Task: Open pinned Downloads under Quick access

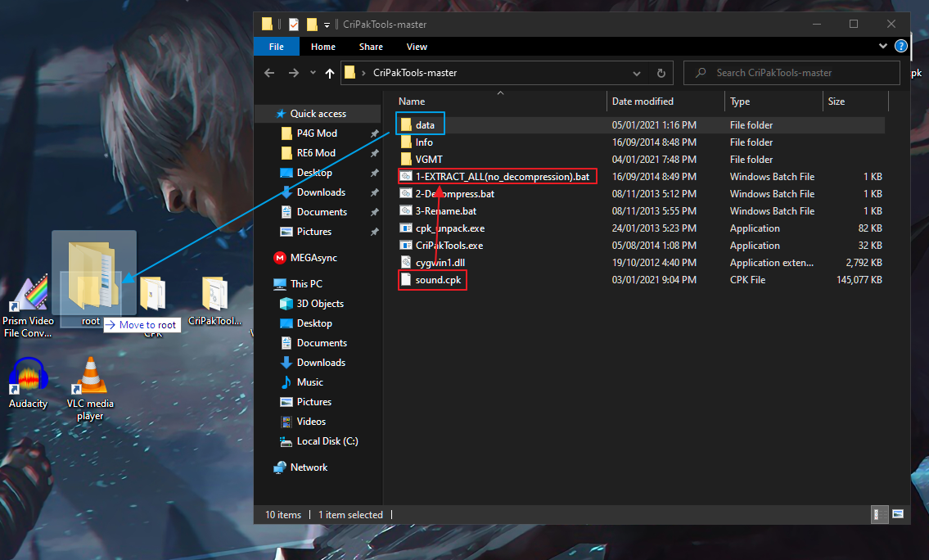Action: point(321,192)
